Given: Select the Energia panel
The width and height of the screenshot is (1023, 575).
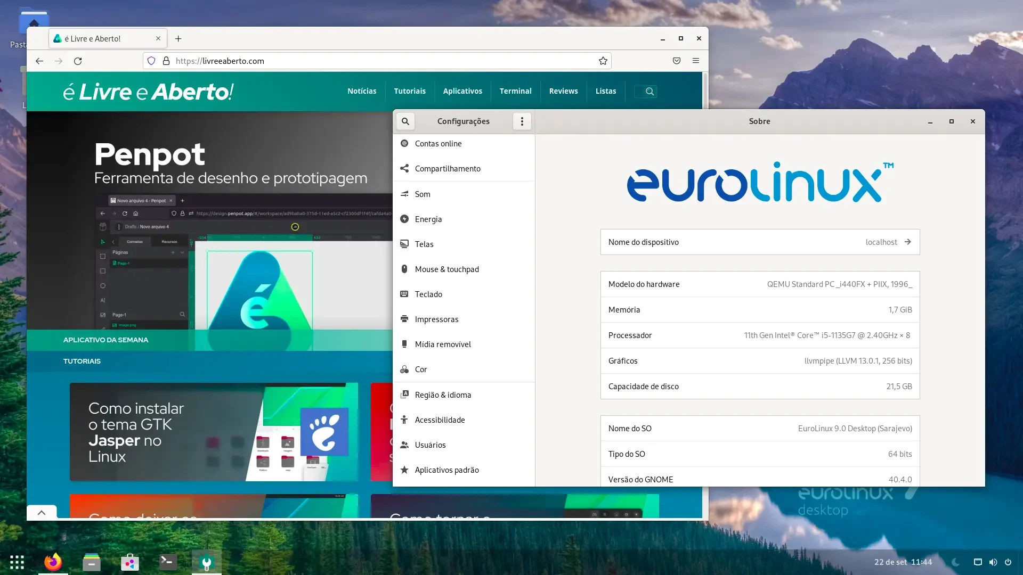Looking at the screenshot, I should [464, 219].
